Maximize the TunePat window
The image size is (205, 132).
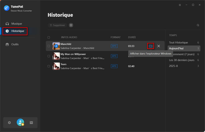pyautogui.click(x=193, y=5)
